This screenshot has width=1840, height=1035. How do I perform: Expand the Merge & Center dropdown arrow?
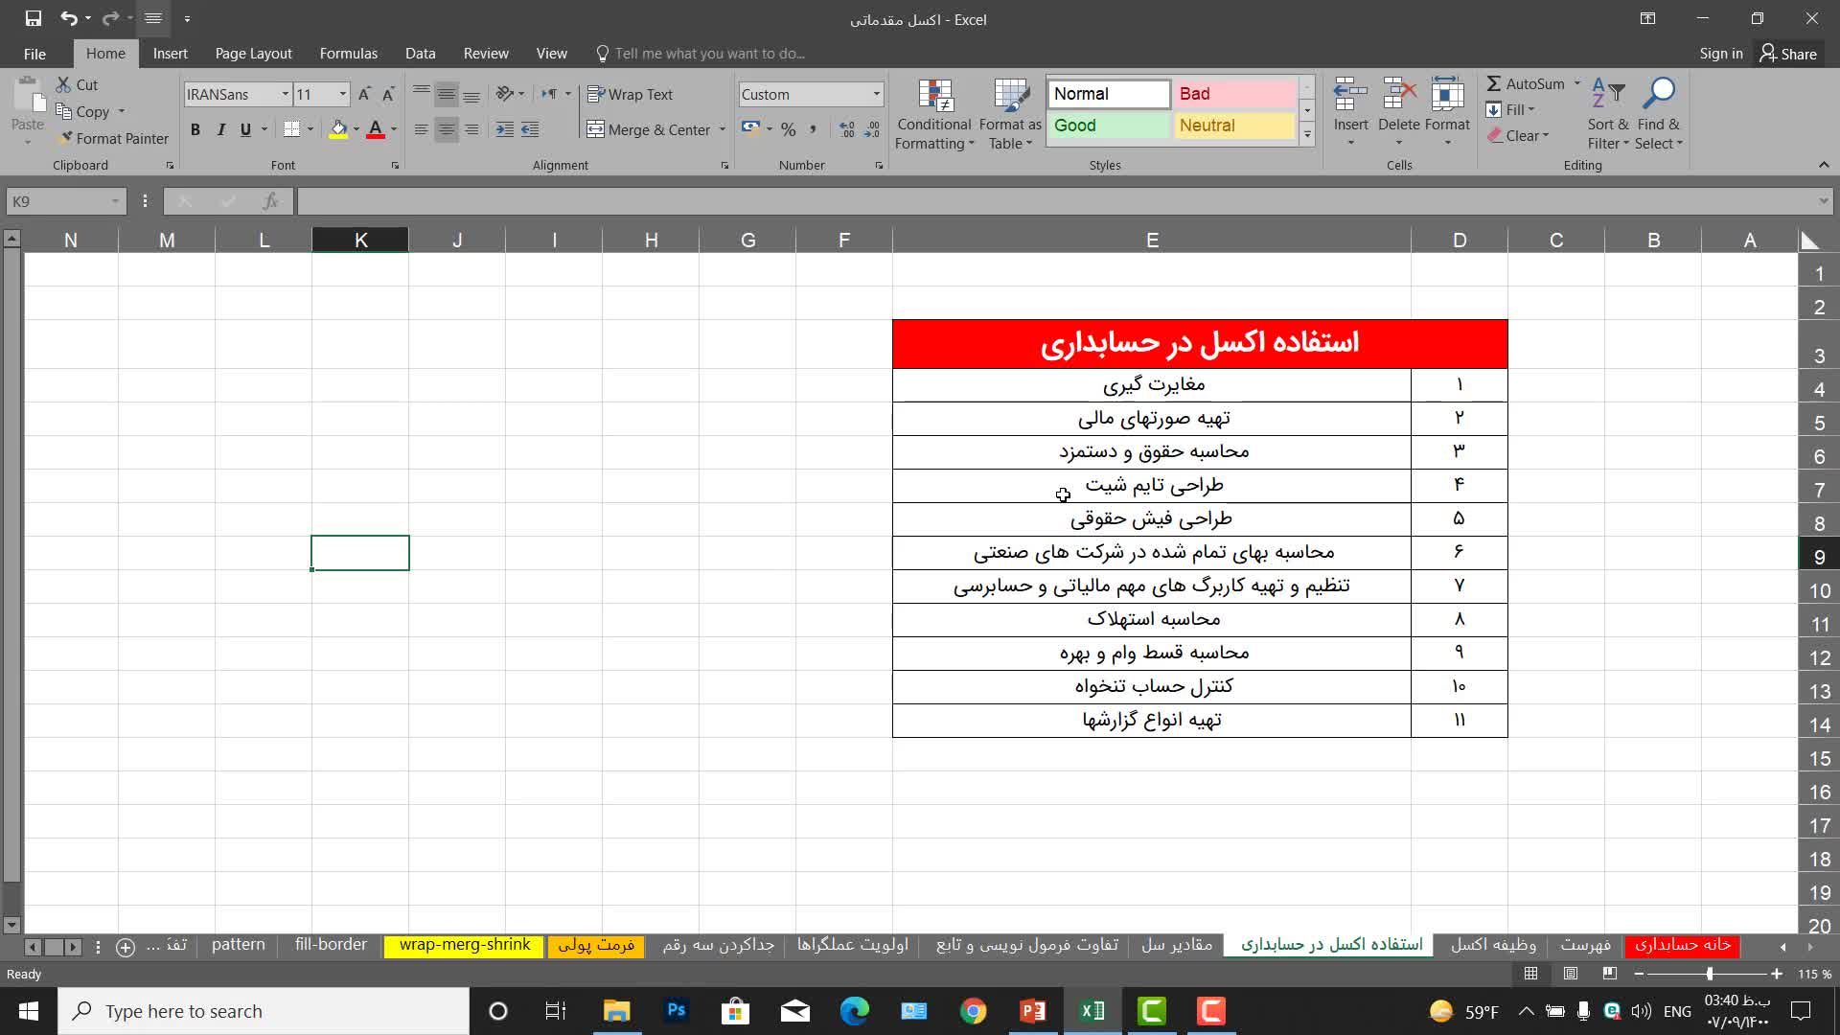coord(723,129)
